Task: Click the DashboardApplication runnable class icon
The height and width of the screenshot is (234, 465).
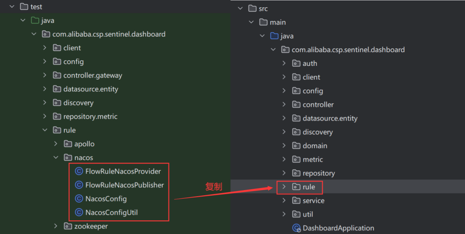Action: 297,228
